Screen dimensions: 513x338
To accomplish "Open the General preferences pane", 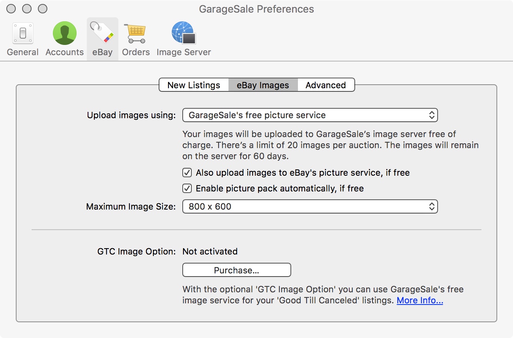I will tap(22, 39).
